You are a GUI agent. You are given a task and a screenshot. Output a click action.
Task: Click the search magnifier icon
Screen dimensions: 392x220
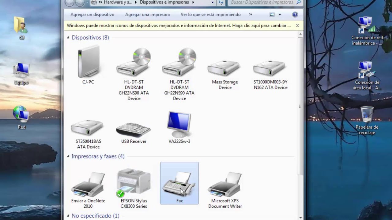299,2
